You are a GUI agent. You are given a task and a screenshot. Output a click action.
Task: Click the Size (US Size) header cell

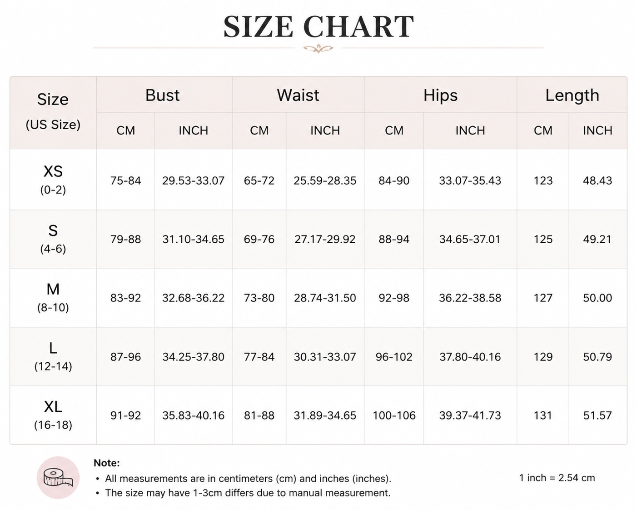pos(53,112)
